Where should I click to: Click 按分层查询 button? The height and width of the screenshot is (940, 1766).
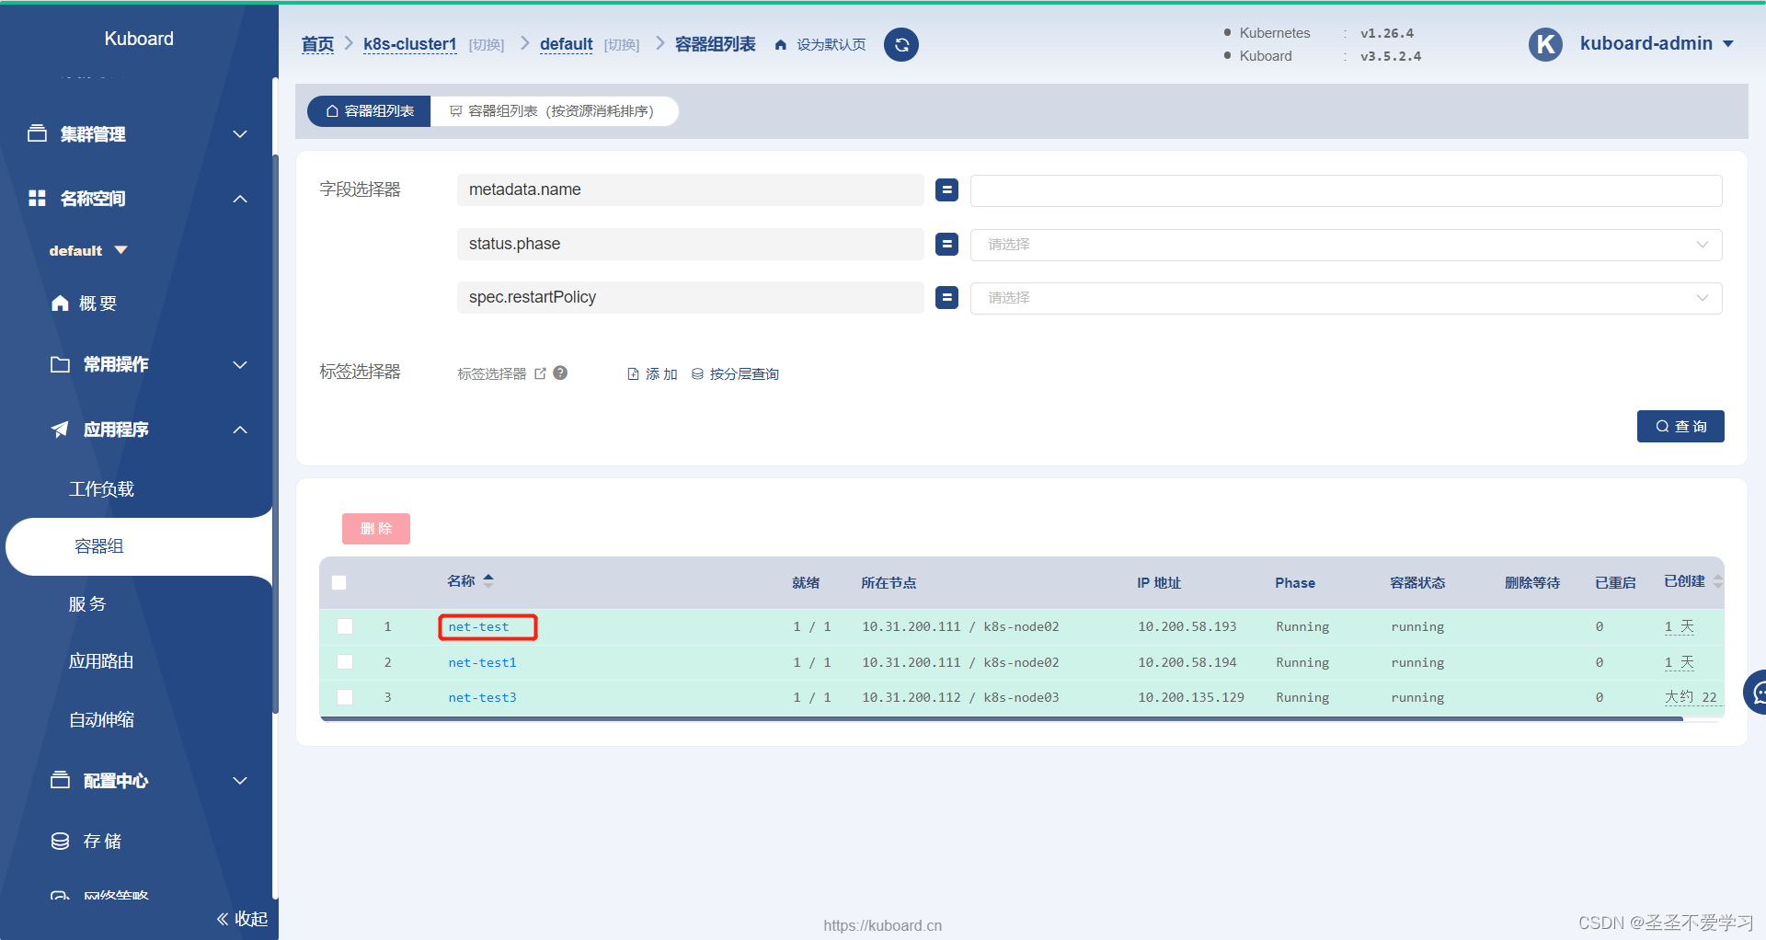pyautogui.click(x=735, y=373)
